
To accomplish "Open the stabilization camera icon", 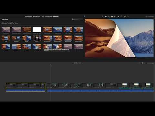I will (112, 16).
